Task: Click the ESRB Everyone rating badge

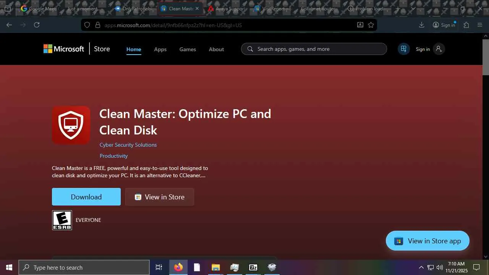Action: pos(62,220)
